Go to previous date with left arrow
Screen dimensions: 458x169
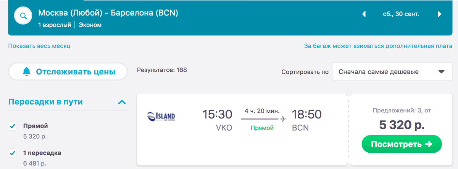point(364,14)
